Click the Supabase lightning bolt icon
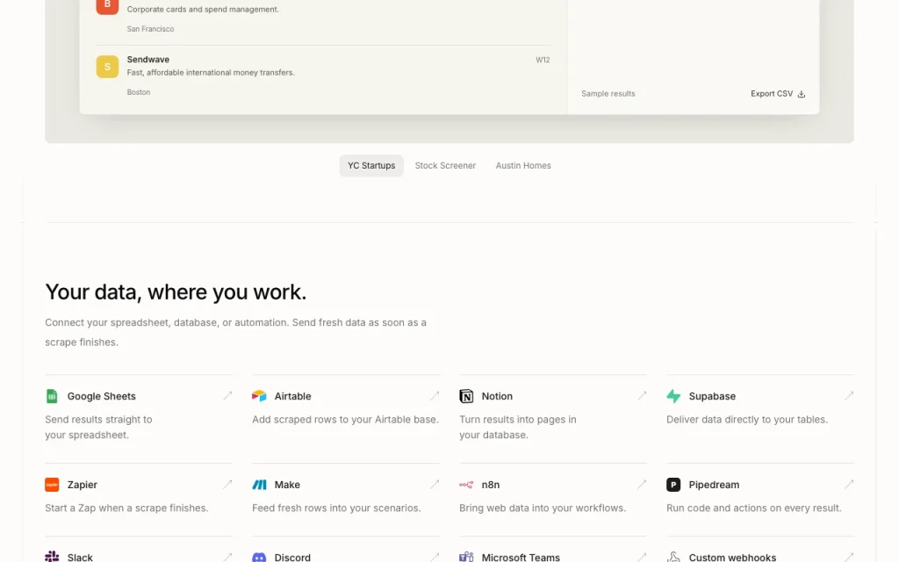Image resolution: width=899 pixels, height=562 pixels. pyautogui.click(x=673, y=396)
